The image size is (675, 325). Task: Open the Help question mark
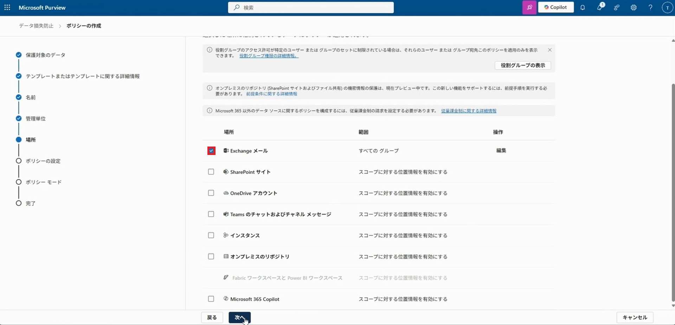coord(650,7)
